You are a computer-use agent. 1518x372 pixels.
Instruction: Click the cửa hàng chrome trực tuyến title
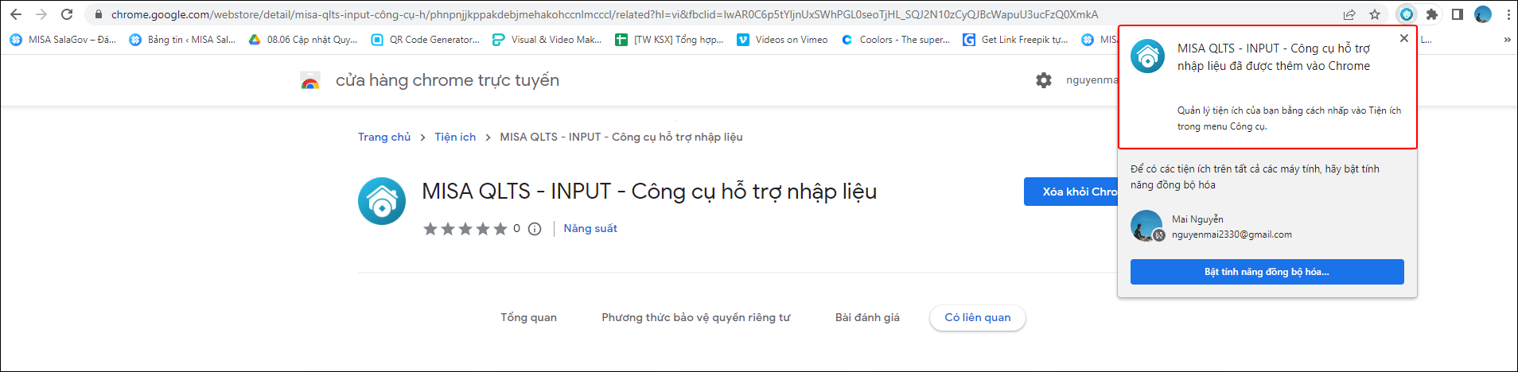[x=447, y=80]
